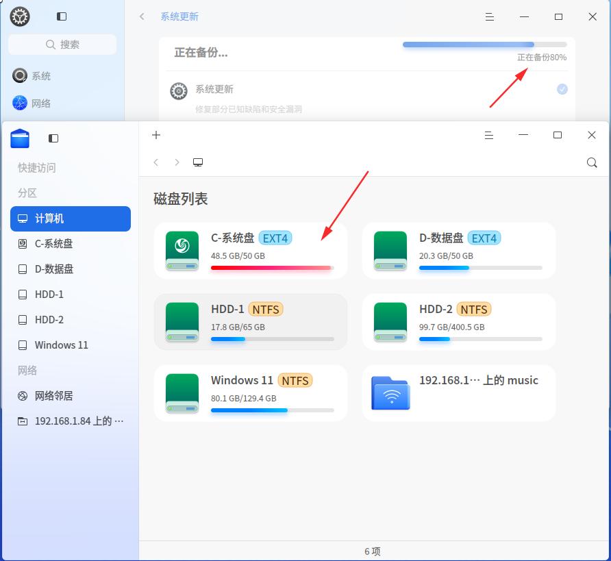Go forward in file manager navigation
Viewport: 611px width, 561px height.
(177, 162)
